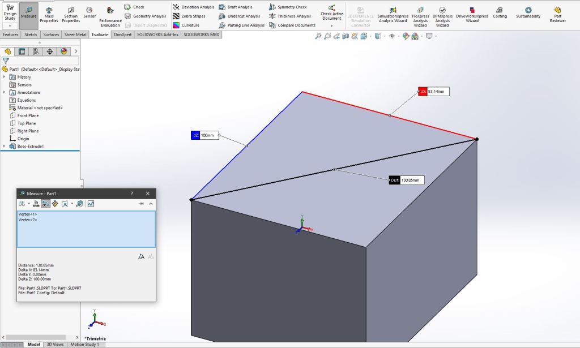
Task: Toggle Curvature display on model
Action: (x=186, y=25)
